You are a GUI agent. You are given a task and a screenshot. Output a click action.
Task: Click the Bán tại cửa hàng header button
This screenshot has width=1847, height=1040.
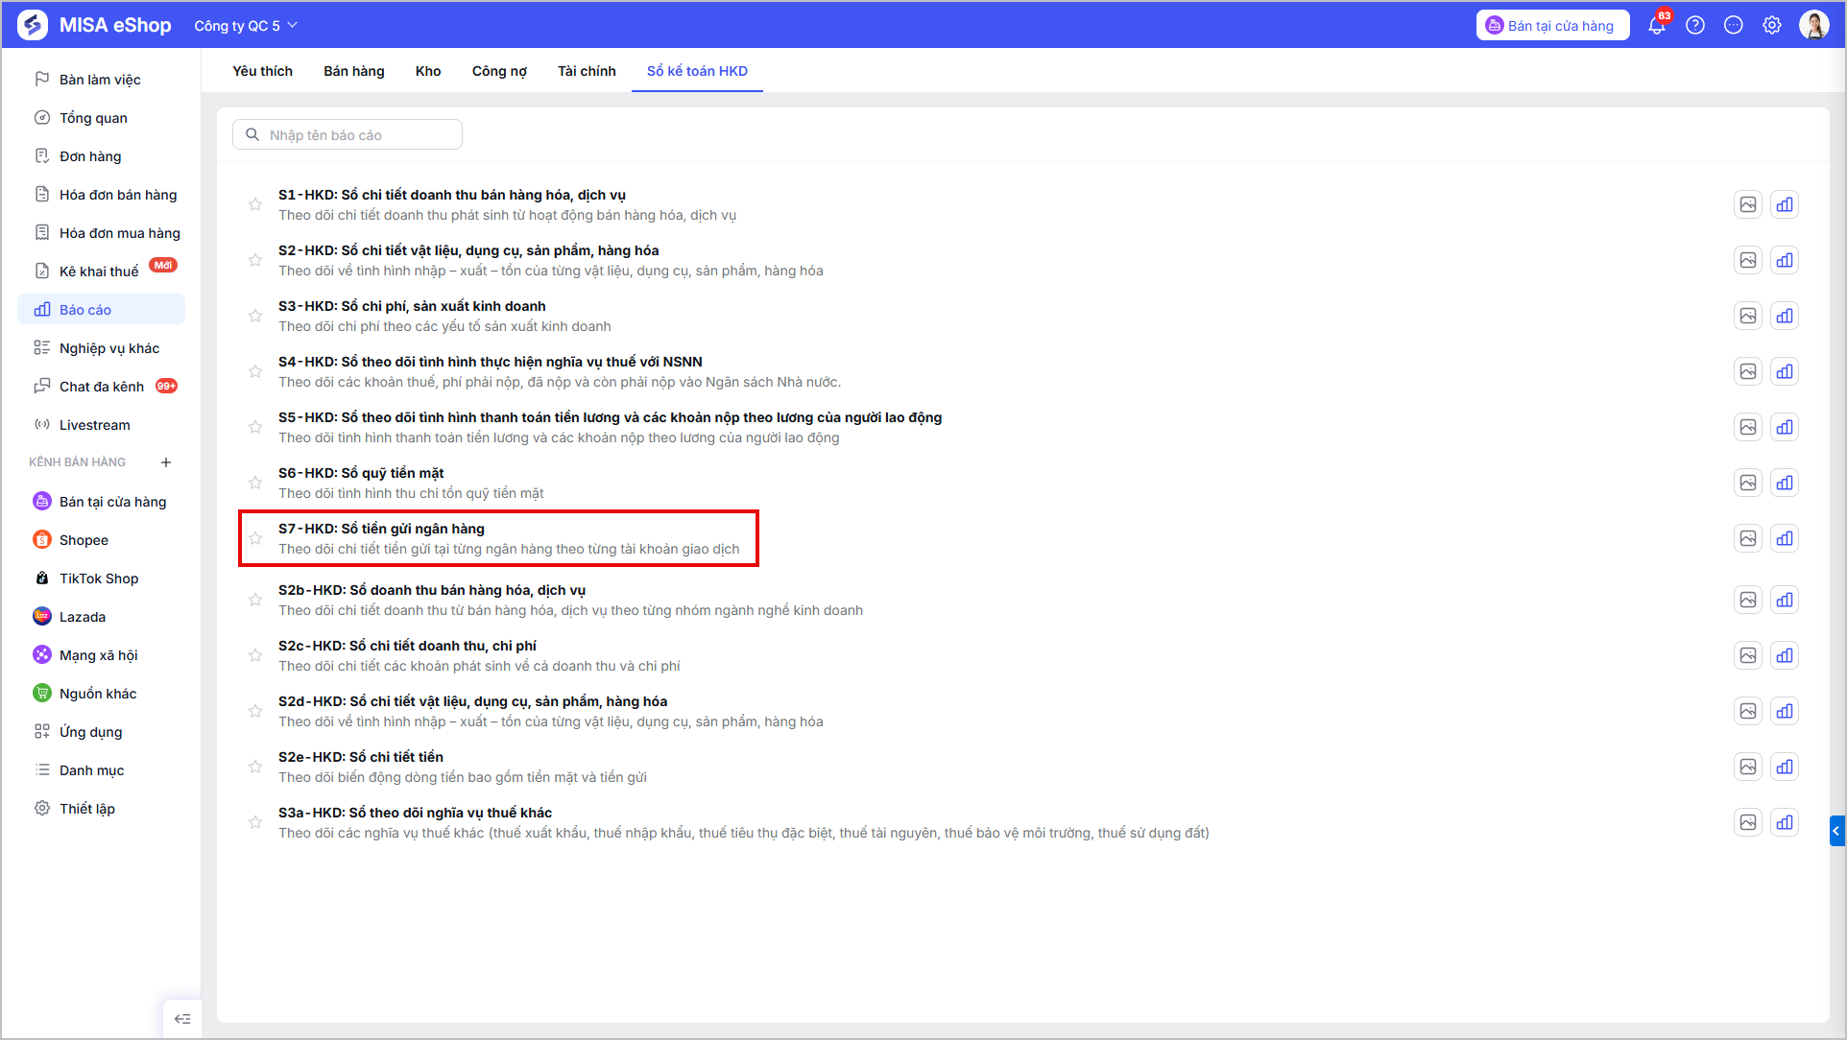click(x=1552, y=26)
